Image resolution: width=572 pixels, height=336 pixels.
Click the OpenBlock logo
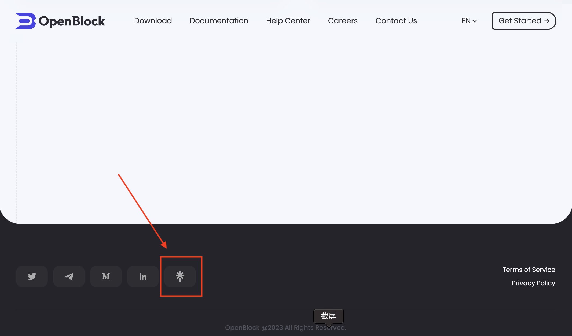pyautogui.click(x=60, y=21)
